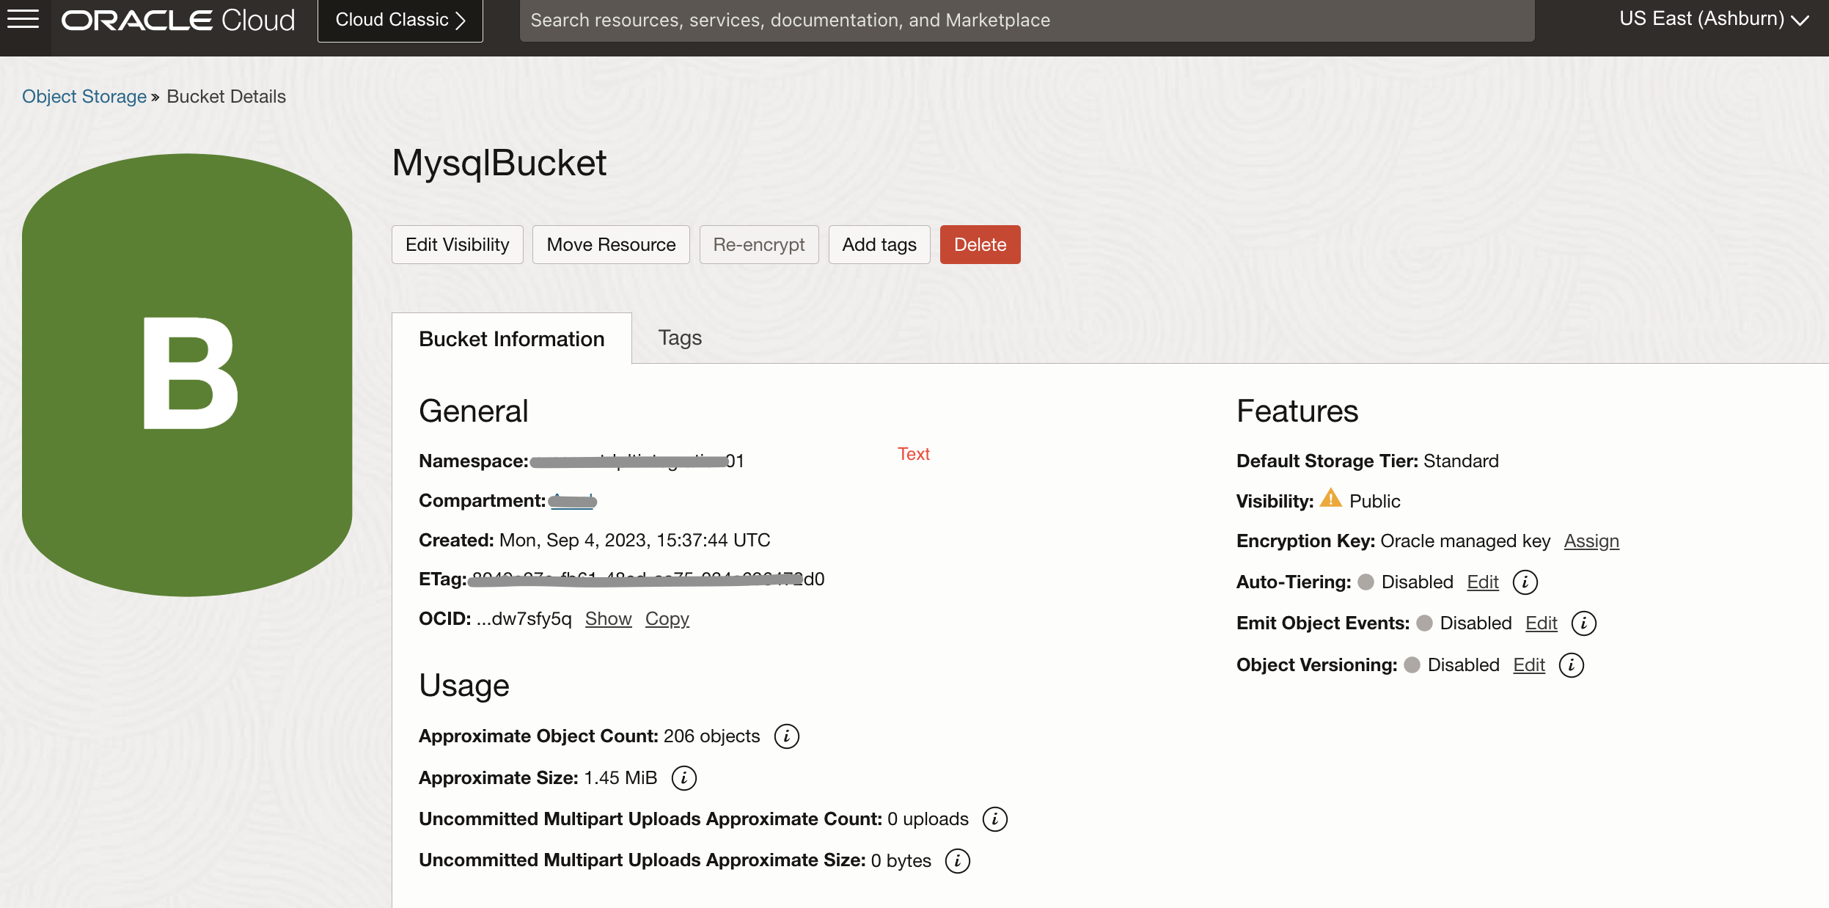Image resolution: width=1829 pixels, height=908 pixels.
Task: Click the Uploads Approximate Size info icon
Action: (x=957, y=861)
